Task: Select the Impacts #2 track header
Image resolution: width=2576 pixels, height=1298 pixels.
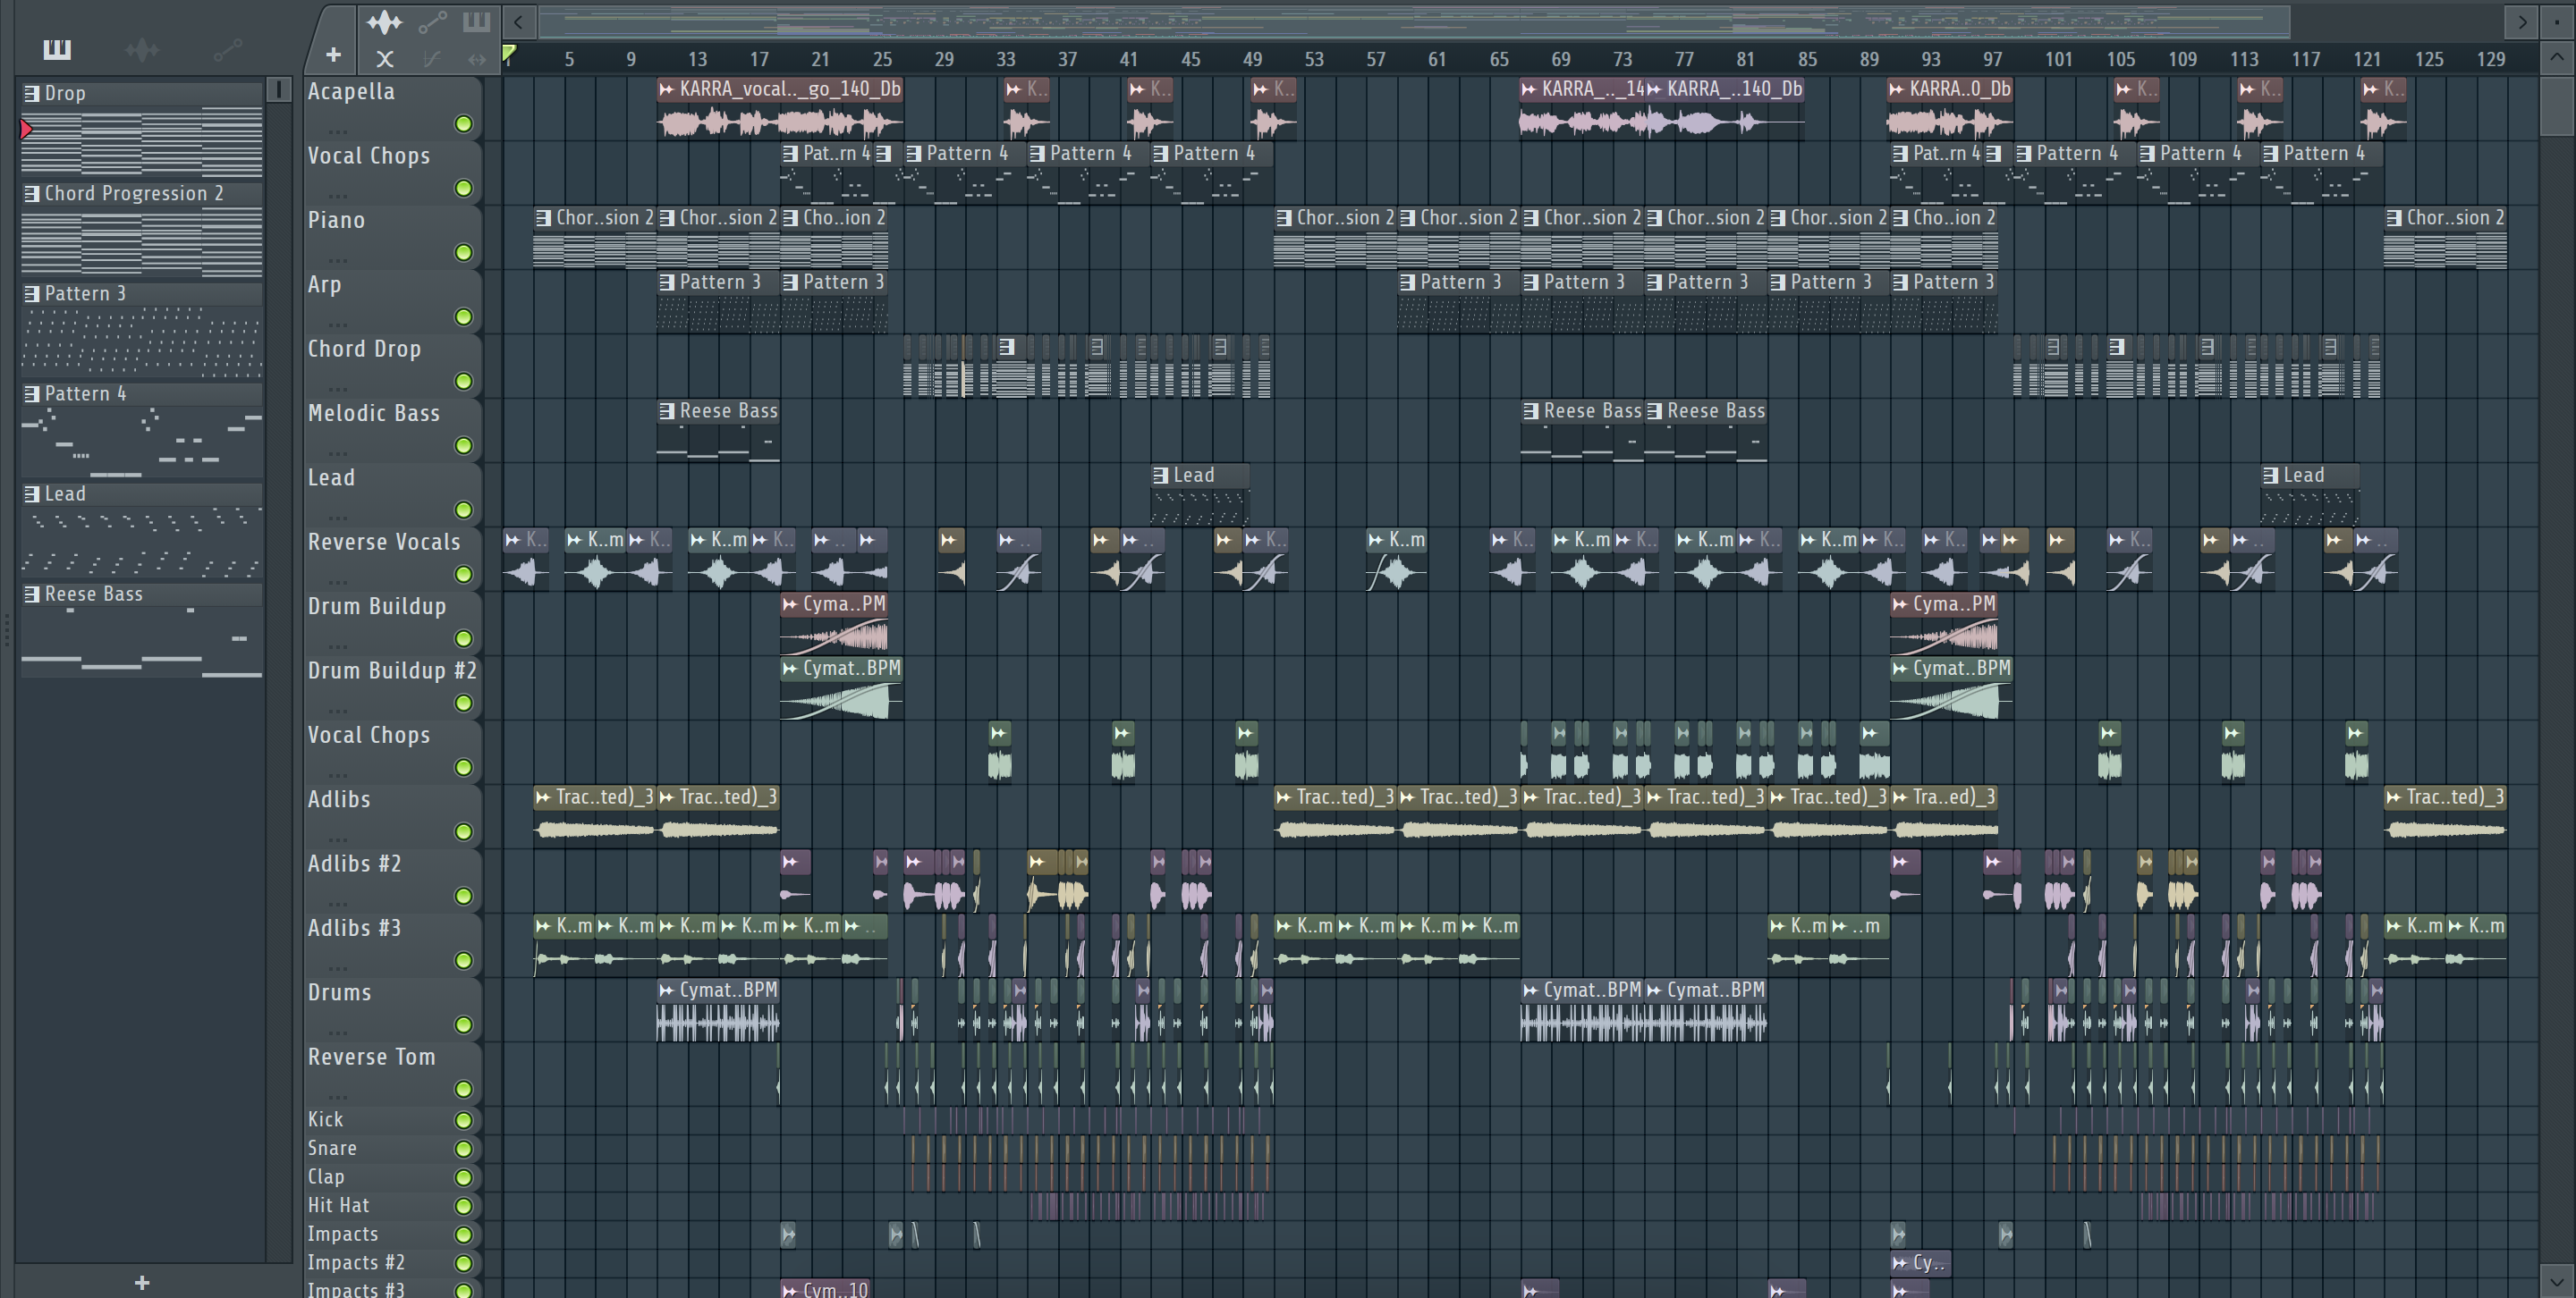Action: point(393,1263)
